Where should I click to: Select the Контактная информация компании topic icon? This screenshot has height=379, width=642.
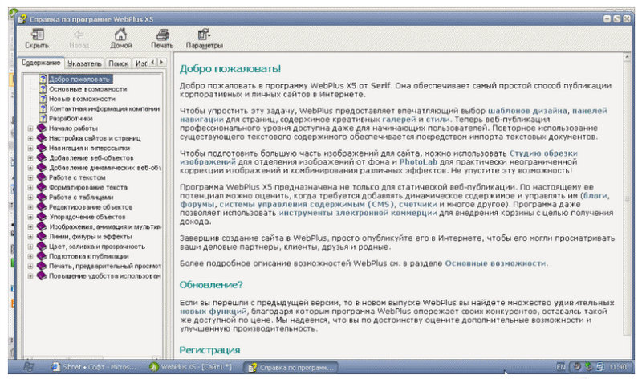(x=43, y=108)
